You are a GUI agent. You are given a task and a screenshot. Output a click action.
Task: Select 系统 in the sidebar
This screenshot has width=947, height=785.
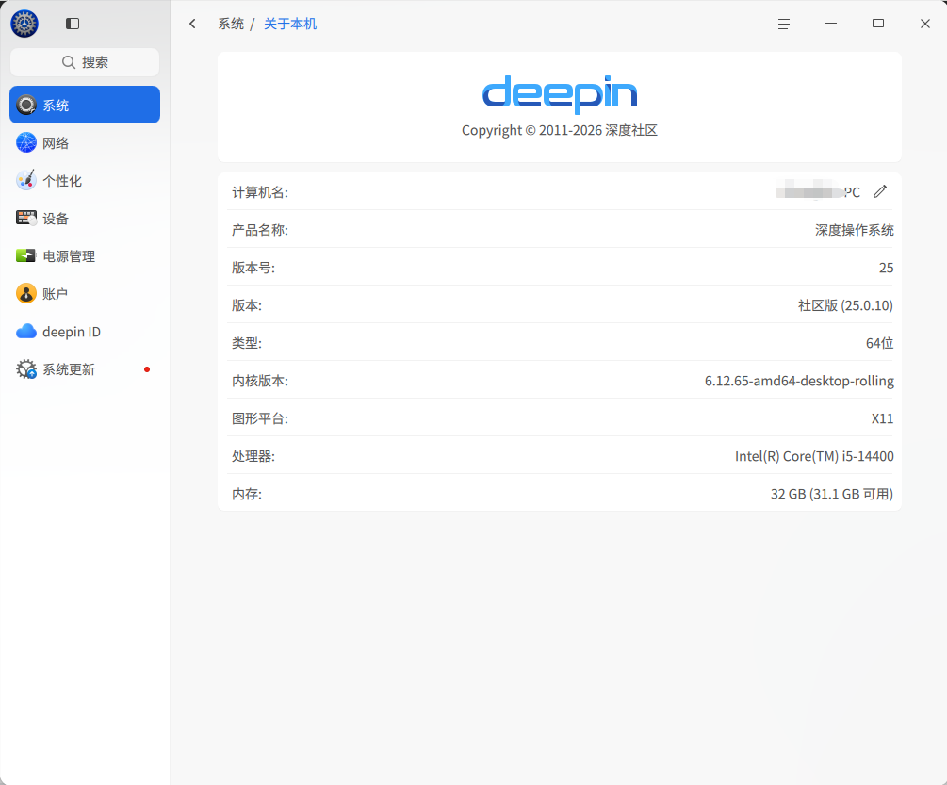click(x=85, y=105)
